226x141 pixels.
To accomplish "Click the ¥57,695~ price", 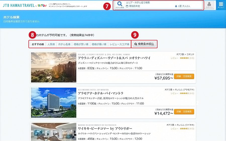I will tap(164, 78).
